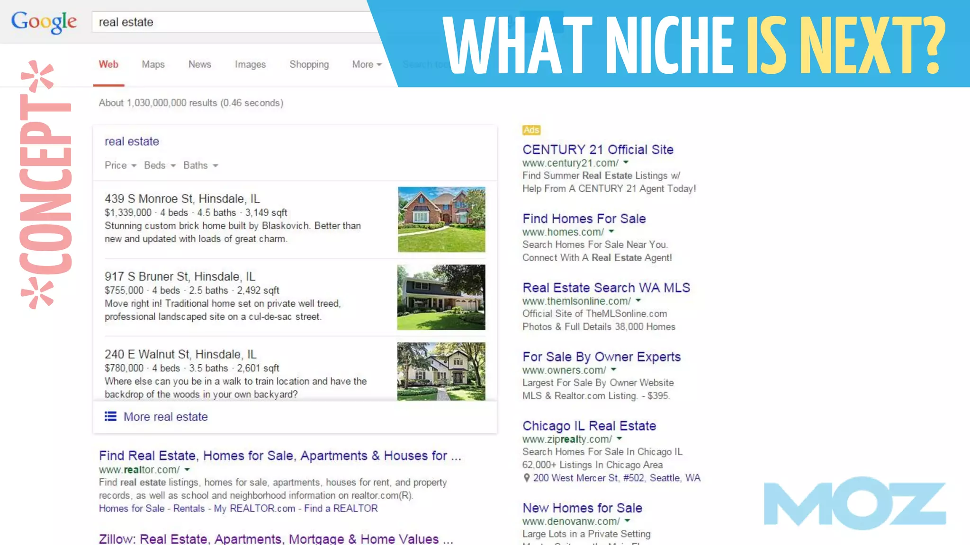
Task: Open the New Homes for Sale ad
Action: point(582,508)
